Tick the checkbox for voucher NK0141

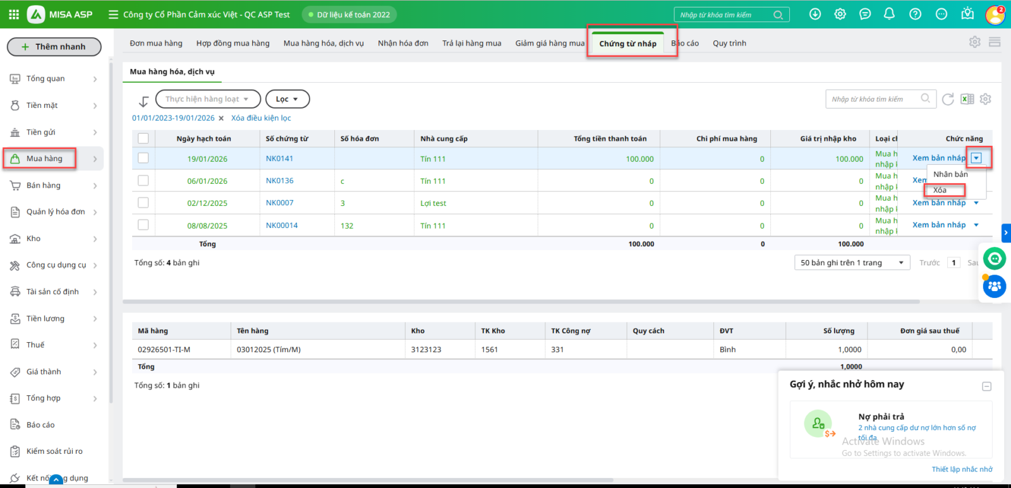(143, 158)
